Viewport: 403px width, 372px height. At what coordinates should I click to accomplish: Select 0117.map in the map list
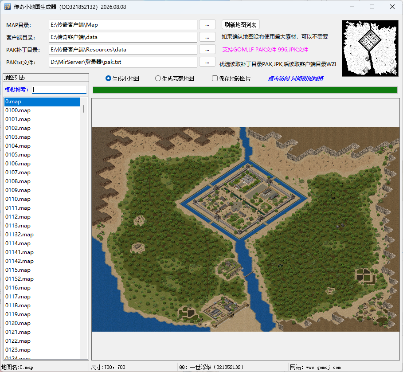[42, 297]
